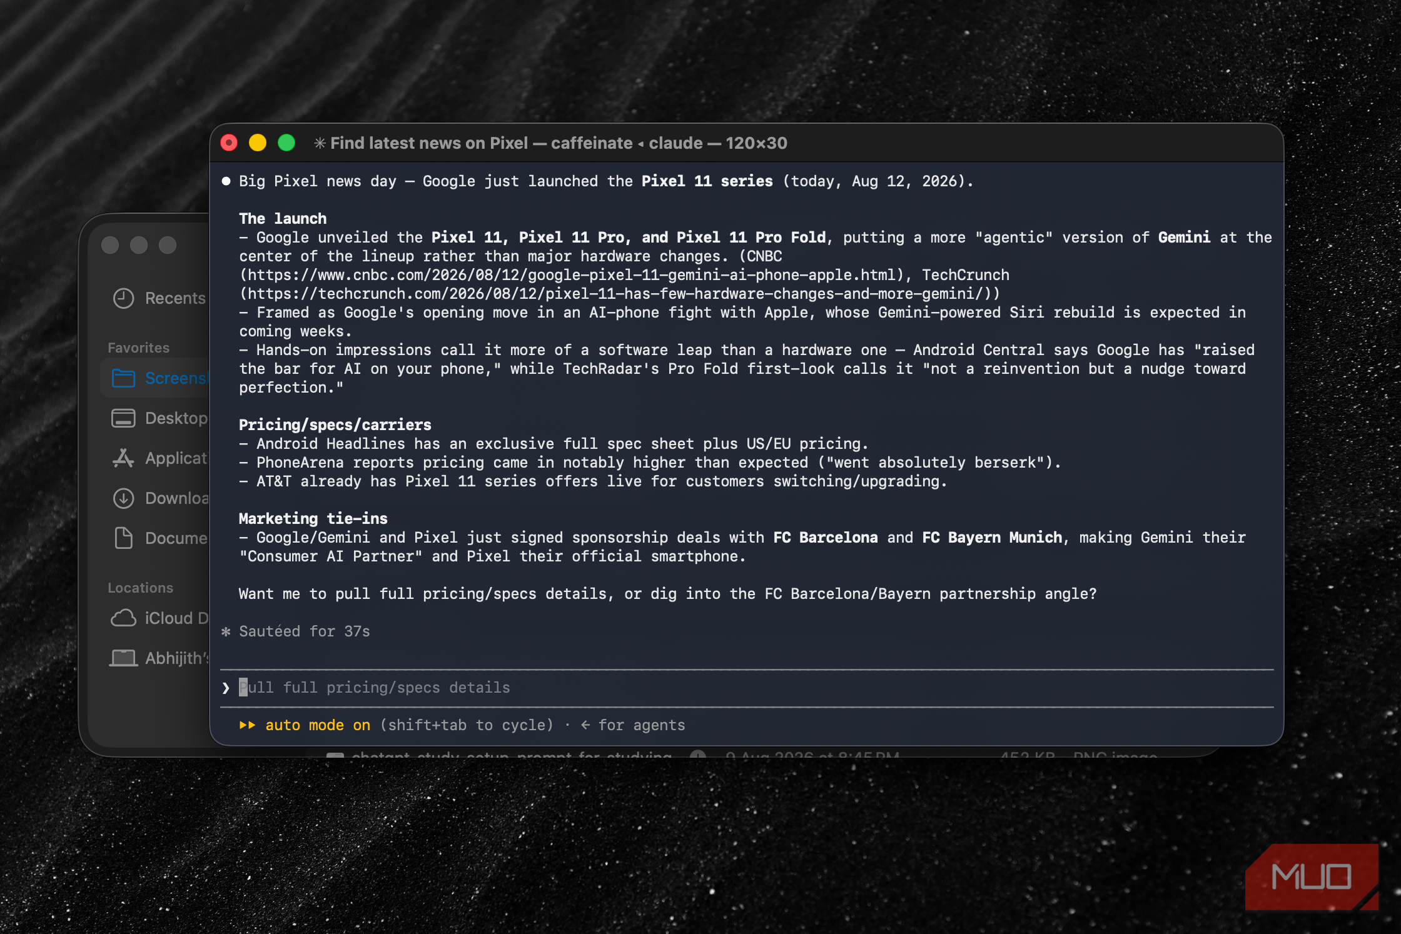
Task: Click 'PhoneArena reports pricing' line
Action: [650, 463]
